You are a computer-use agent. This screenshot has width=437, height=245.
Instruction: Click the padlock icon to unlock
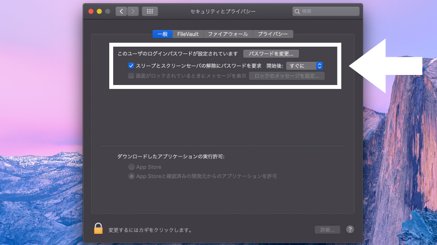pyautogui.click(x=98, y=228)
